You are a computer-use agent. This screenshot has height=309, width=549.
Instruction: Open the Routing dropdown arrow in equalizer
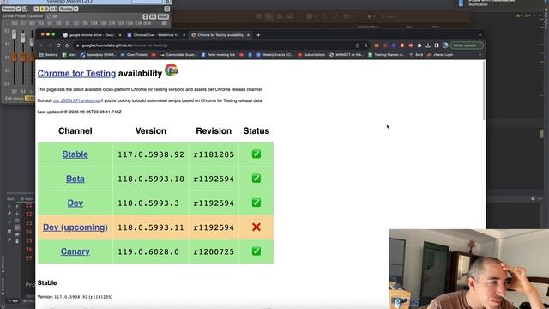[76, 9]
